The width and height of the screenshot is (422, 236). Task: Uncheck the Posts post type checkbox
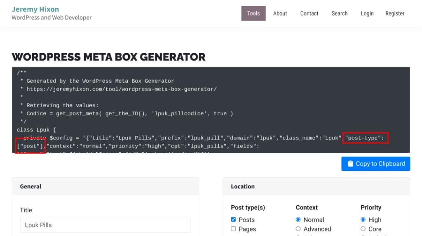click(x=234, y=220)
